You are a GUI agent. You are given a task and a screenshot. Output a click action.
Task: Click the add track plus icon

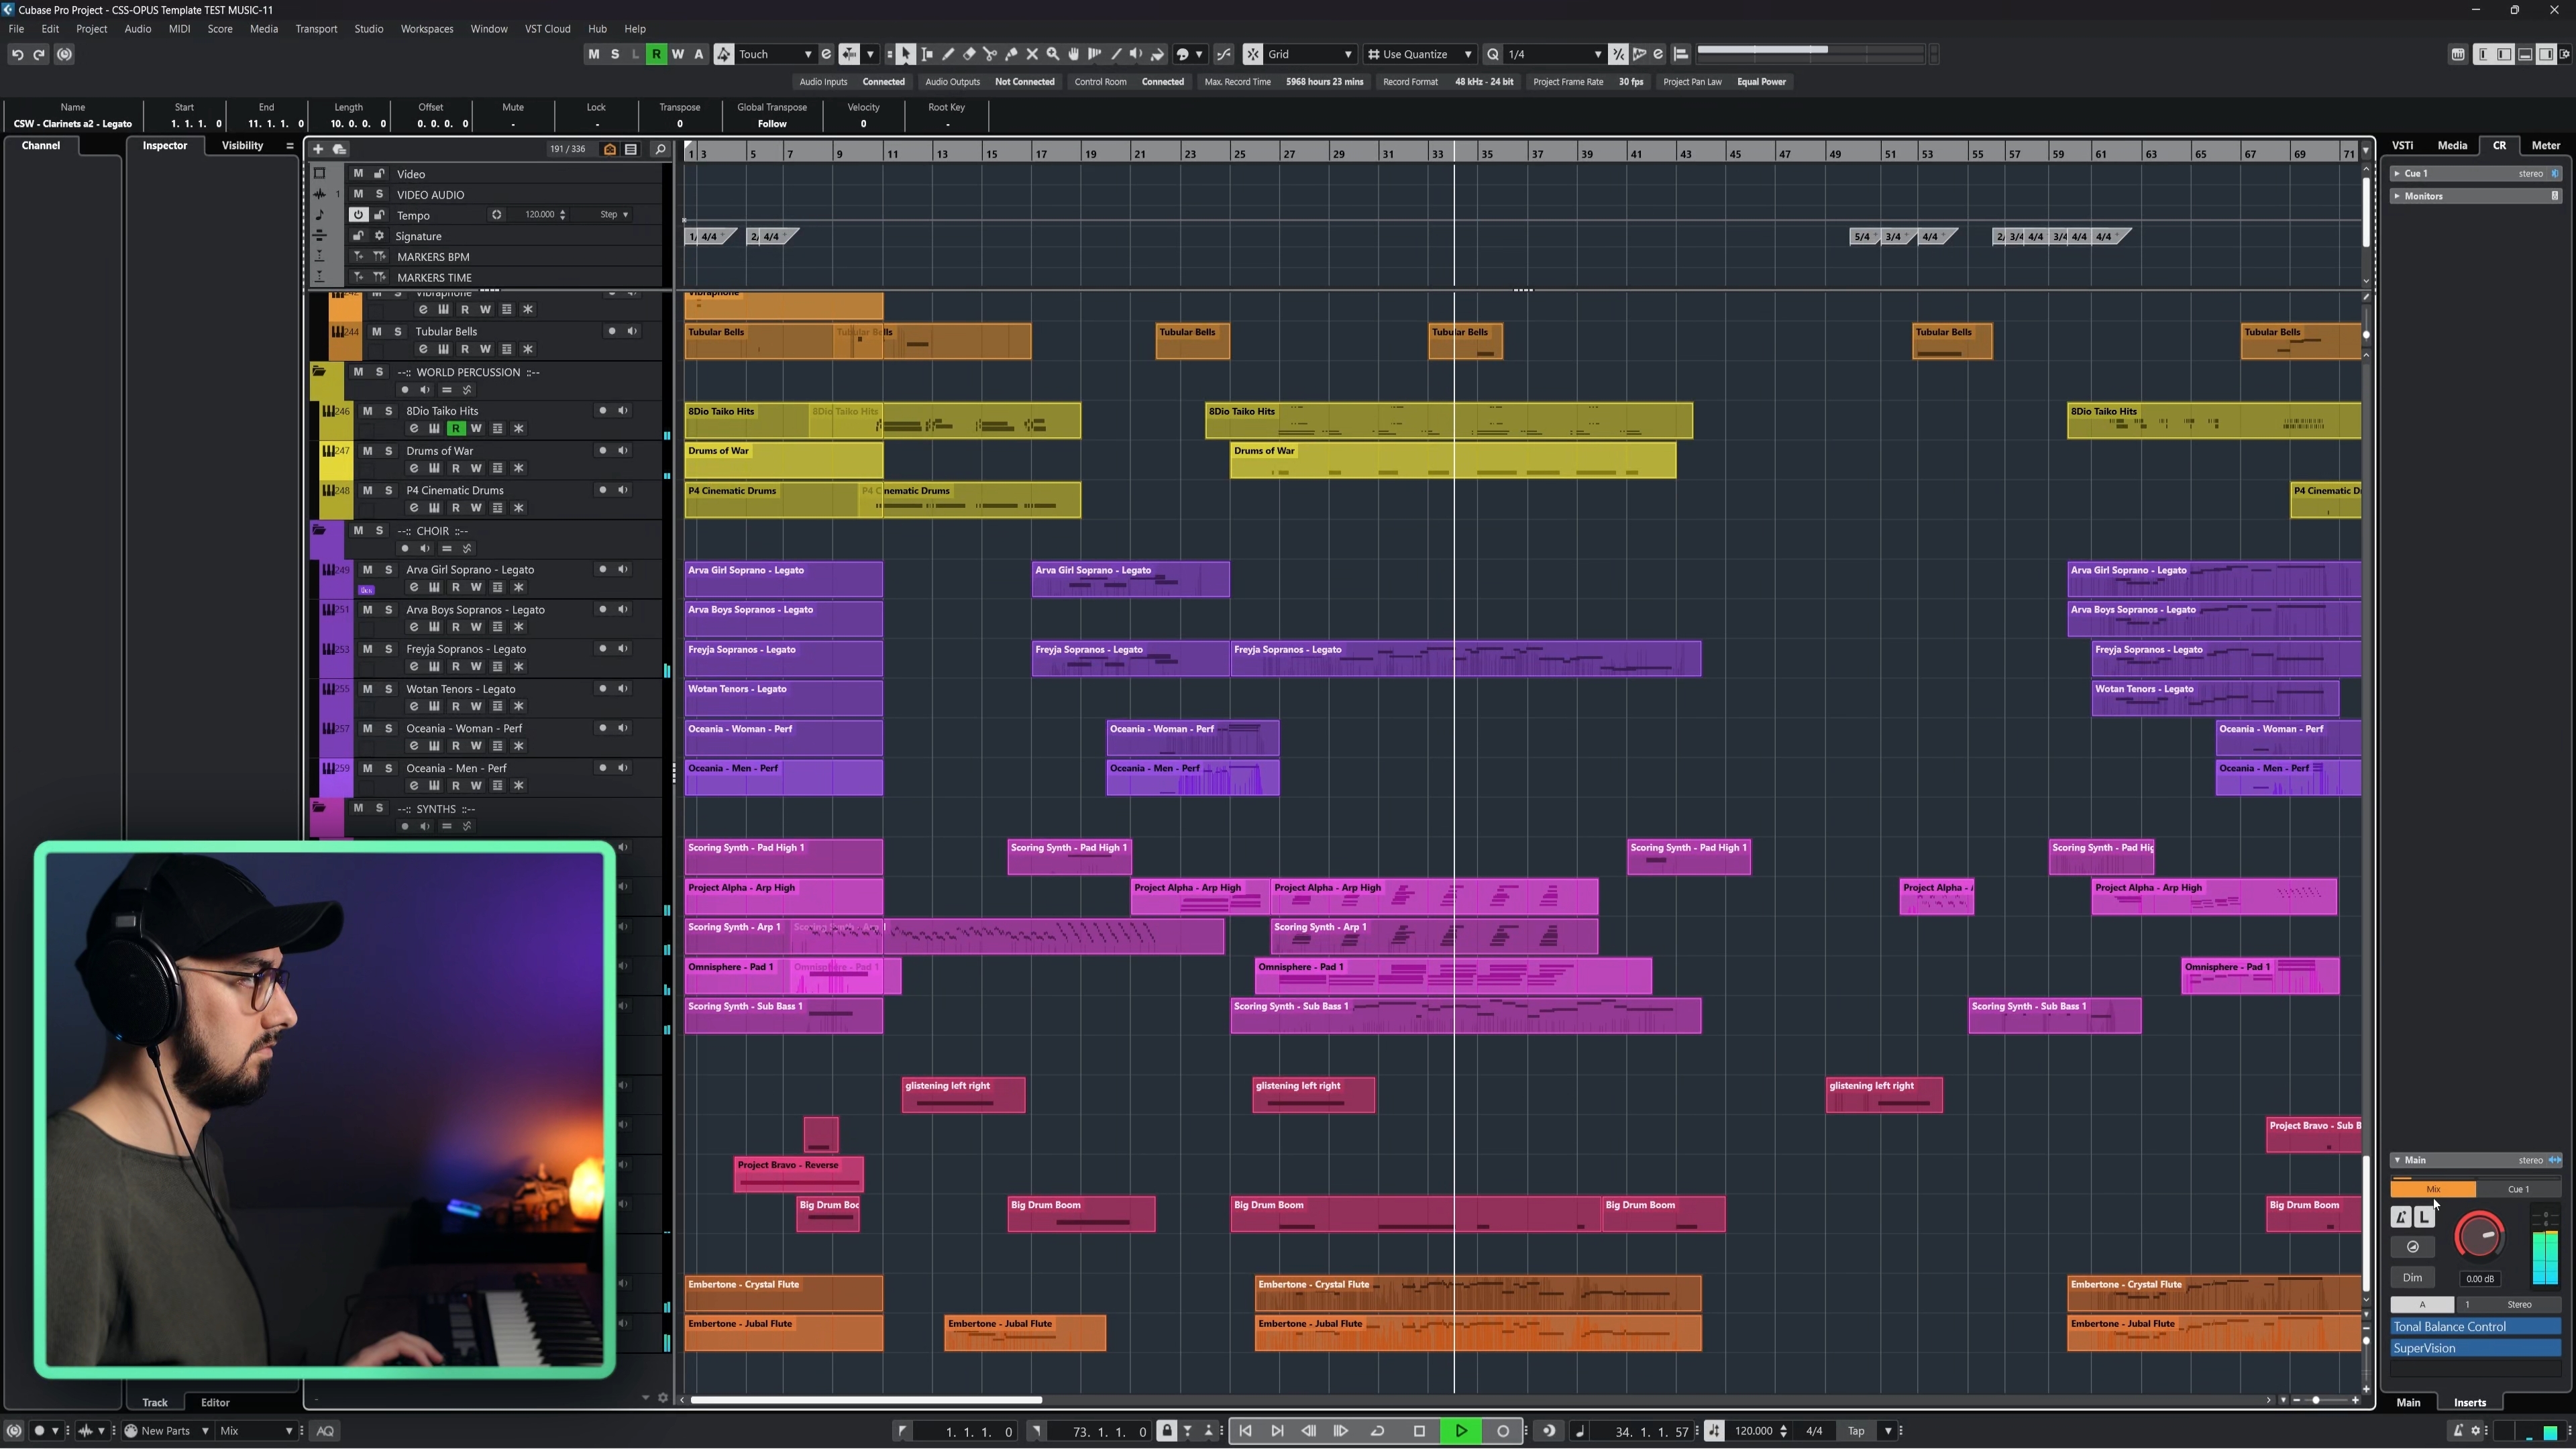point(318,149)
